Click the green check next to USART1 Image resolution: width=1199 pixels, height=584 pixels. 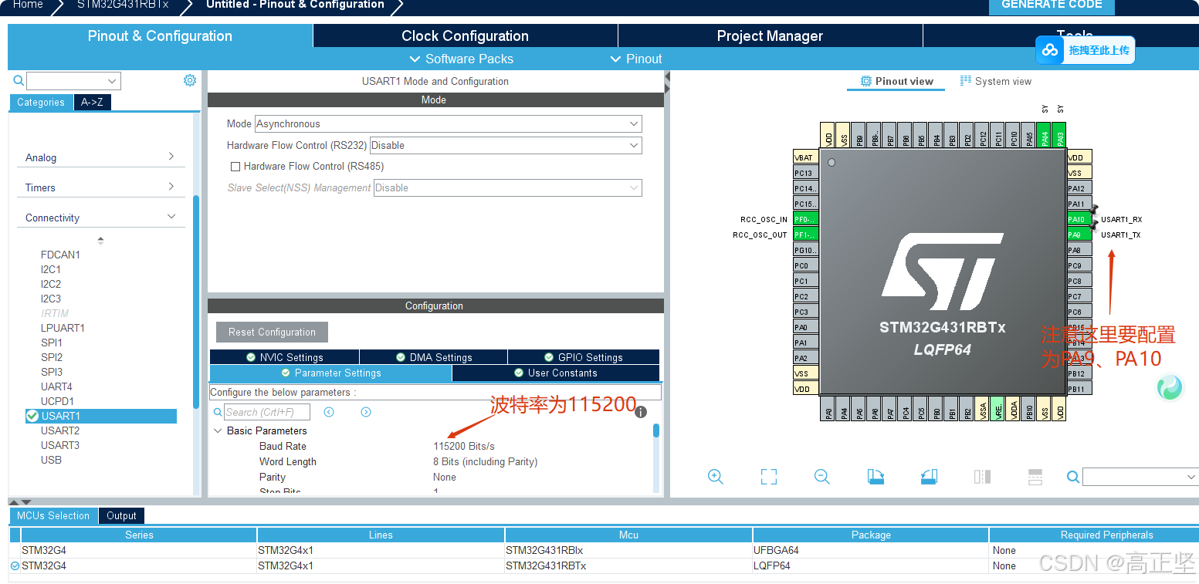click(x=32, y=416)
